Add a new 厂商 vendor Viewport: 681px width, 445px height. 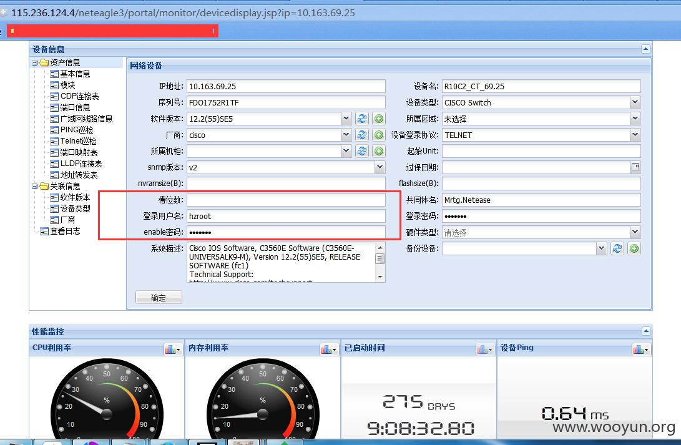[x=379, y=135]
